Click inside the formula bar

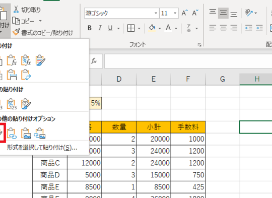click(188, 61)
